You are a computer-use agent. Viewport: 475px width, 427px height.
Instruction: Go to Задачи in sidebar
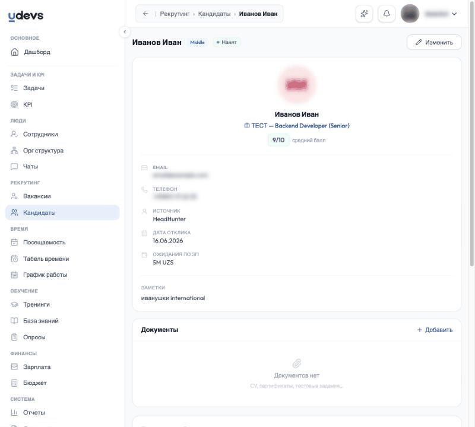click(62, 88)
